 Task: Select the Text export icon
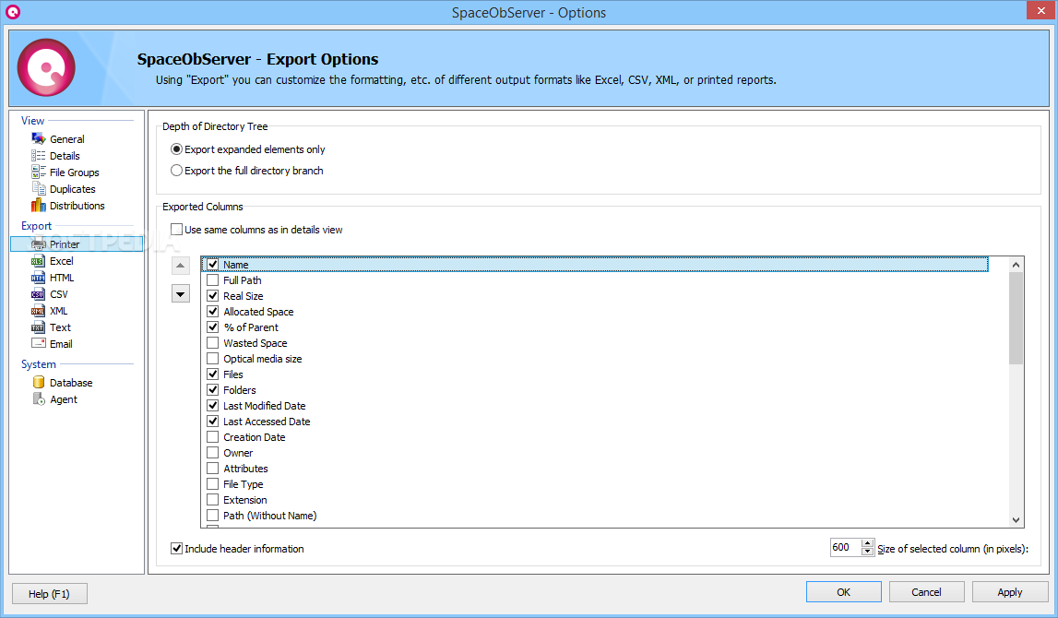pos(39,327)
